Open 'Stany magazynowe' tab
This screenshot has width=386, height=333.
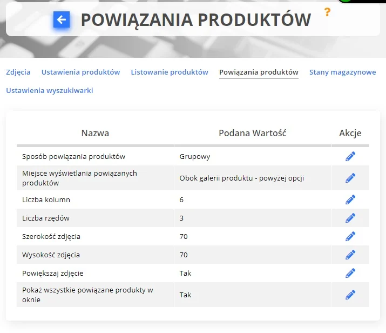(x=343, y=72)
